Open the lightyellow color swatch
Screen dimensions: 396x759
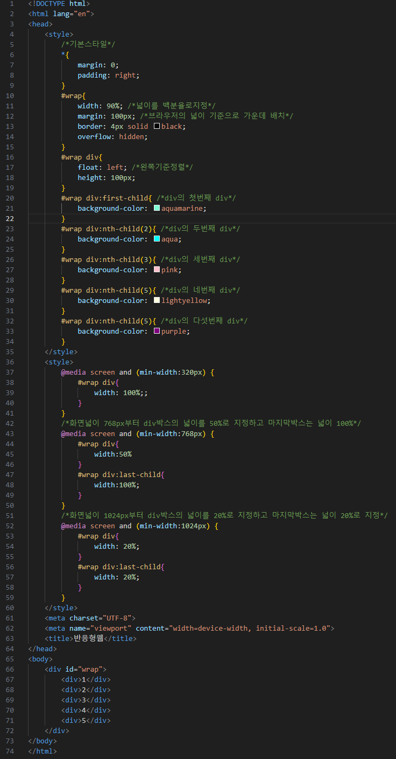point(157,300)
